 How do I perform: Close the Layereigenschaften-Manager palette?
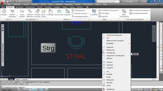click(3, 26)
